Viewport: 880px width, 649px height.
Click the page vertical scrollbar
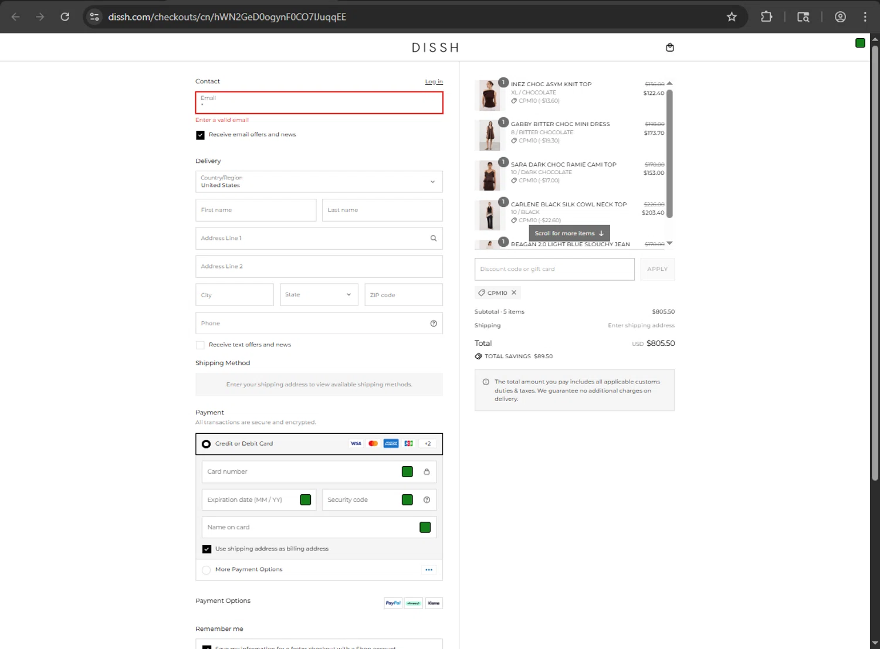[875, 263]
